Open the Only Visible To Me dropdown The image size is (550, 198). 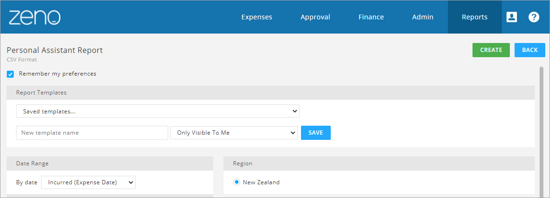click(234, 133)
